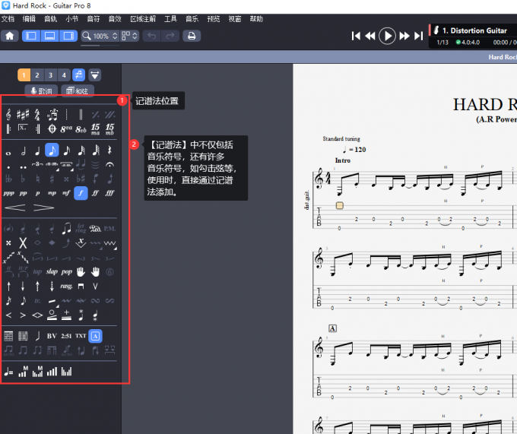Toggle the bottom panel visibility button
The height and width of the screenshot is (434, 517).
tap(49, 36)
